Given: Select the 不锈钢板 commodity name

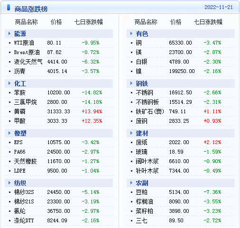Looking at the screenshot, I should click(147, 102).
